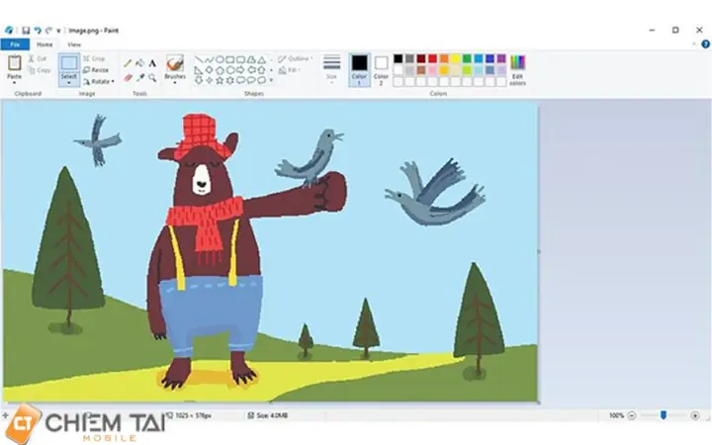712x445 pixels.
Task: Click the Undo arrow in title bar
Action: click(38, 31)
